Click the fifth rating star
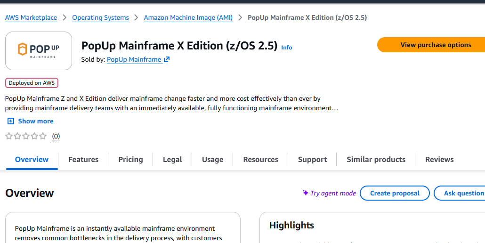Image resolution: width=485 pixels, height=243 pixels. tap(43, 136)
